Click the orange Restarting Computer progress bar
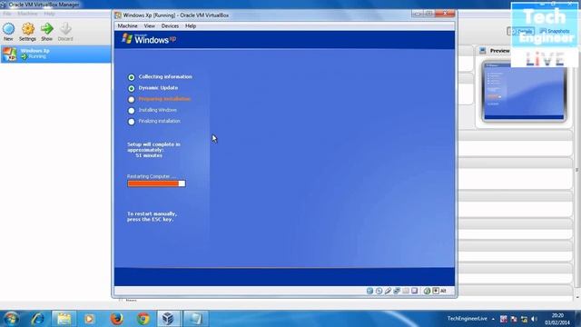 pyautogui.click(x=156, y=183)
